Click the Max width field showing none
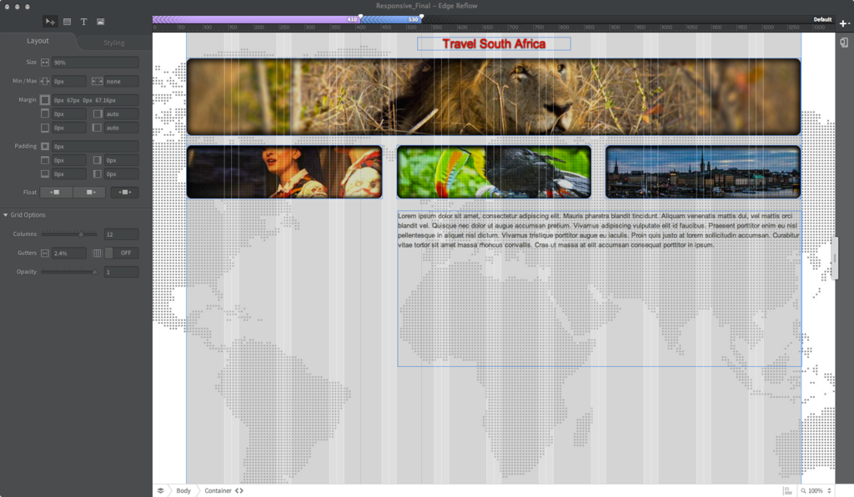The image size is (854, 497). point(121,81)
